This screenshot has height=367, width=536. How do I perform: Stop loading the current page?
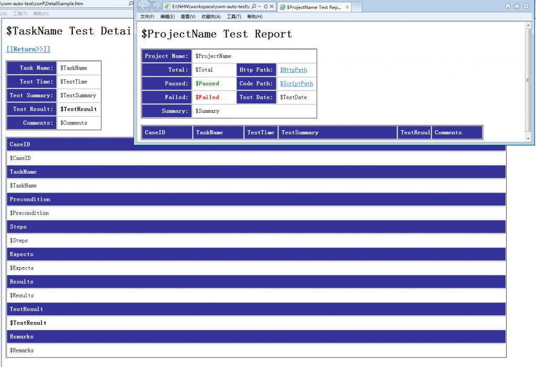pos(272,6)
